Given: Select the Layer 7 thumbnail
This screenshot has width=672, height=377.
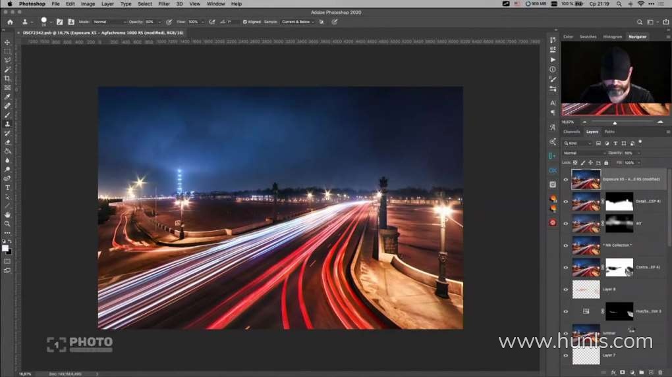Looking at the screenshot, I should tap(586, 355).
